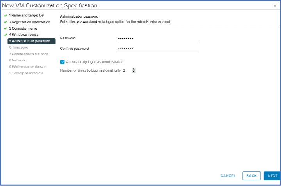The image size is (281, 186).
Task: Click the logon count number box
Action: 126,71
